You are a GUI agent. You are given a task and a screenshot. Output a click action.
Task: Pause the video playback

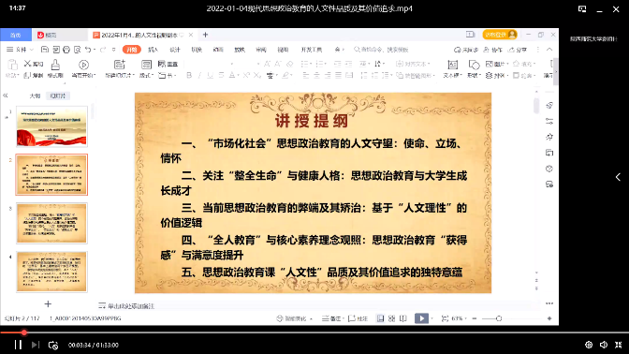point(18,345)
